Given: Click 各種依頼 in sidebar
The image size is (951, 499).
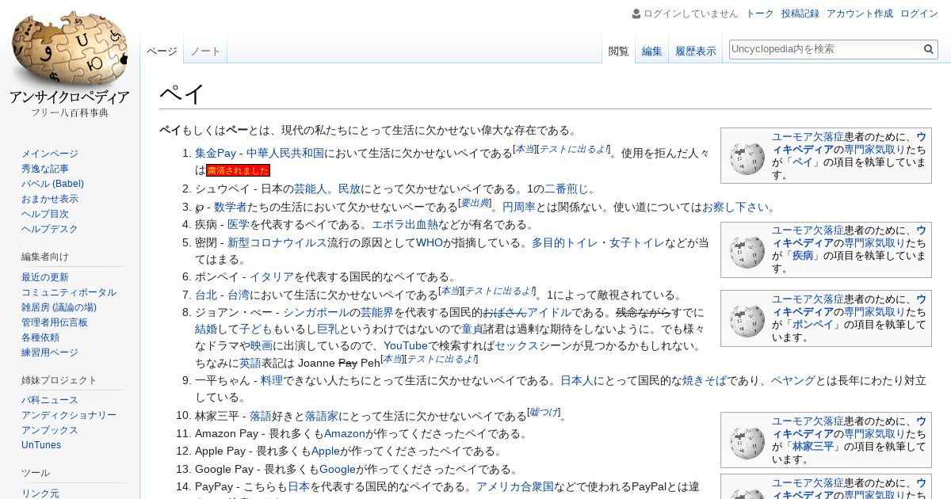Looking at the screenshot, I should pyautogui.click(x=40, y=337).
